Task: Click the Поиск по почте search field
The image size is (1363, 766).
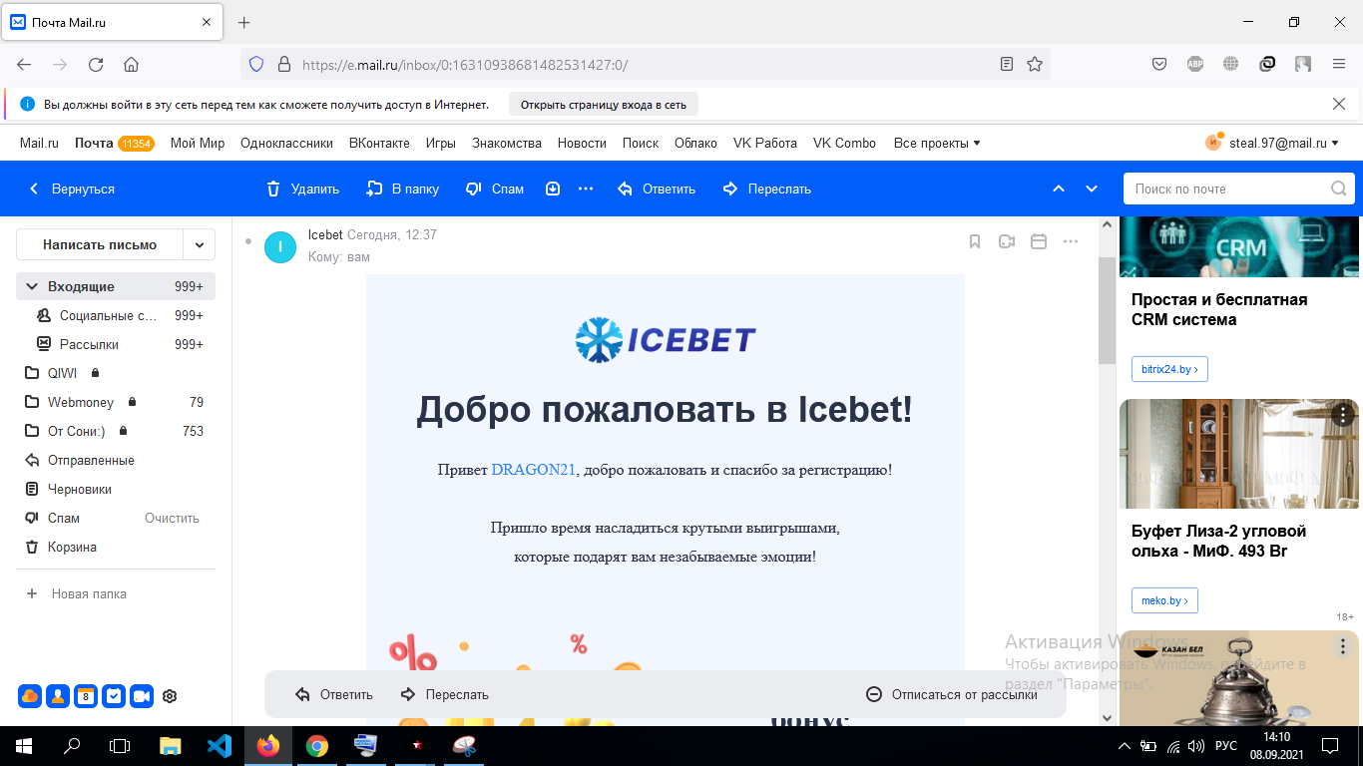Action: [1227, 189]
